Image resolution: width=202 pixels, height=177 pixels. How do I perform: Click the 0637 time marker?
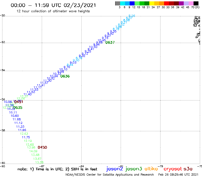point(110,42)
